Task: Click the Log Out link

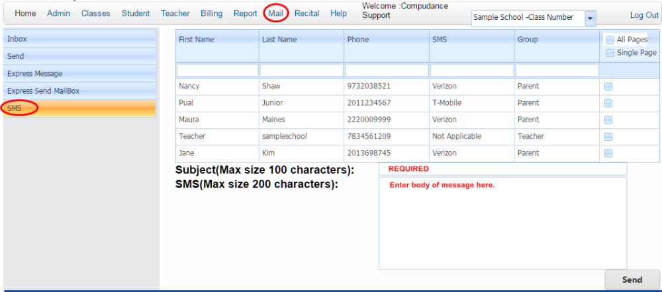Action: tap(644, 15)
